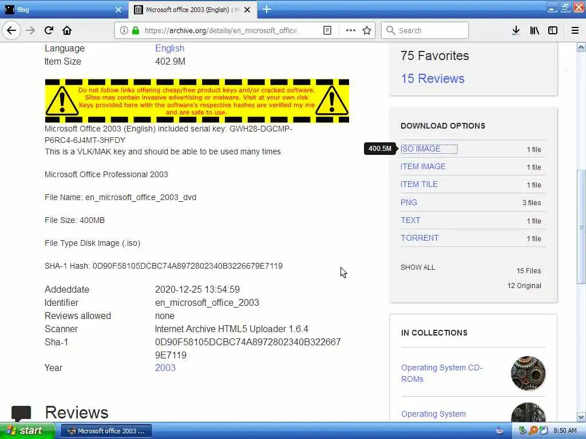Switch to the Blog tab
586x439 pixels.
[x=64, y=10]
